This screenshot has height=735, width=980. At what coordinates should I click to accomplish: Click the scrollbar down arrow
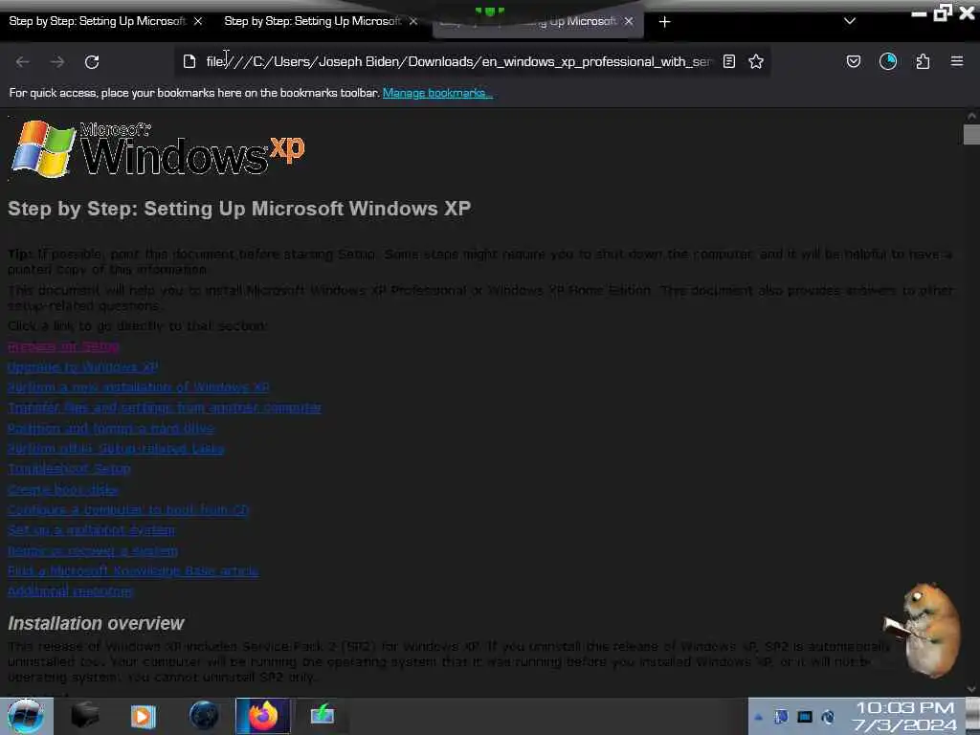971,689
